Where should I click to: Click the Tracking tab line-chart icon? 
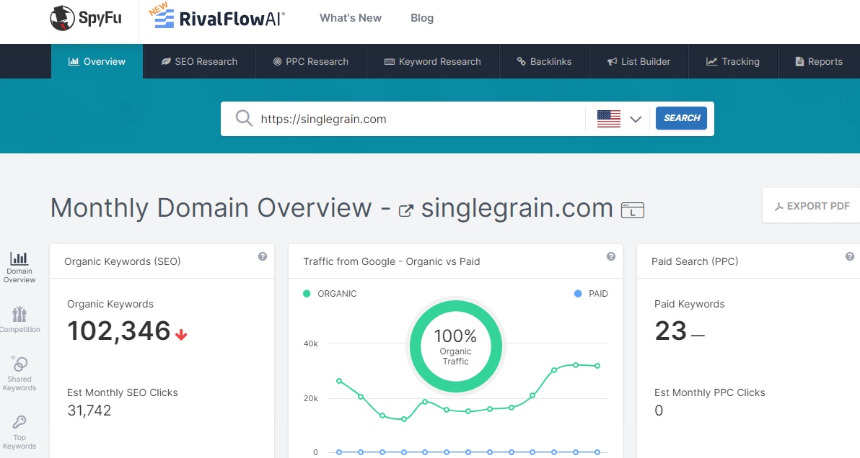[711, 61]
